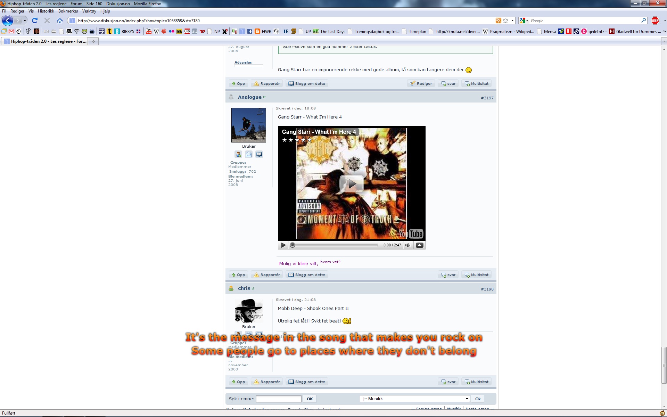This screenshot has width=667, height=417.
Task: Open the Fil menu
Action: click(x=4, y=11)
